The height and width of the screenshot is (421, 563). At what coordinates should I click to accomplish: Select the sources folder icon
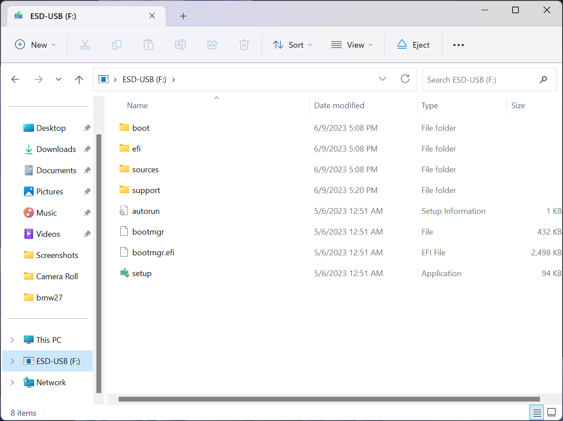click(124, 169)
